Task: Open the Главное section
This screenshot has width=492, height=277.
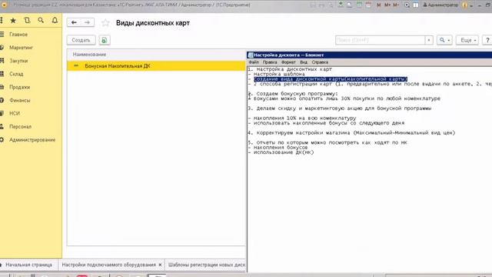Action: pyautogui.click(x=18, y=34)
